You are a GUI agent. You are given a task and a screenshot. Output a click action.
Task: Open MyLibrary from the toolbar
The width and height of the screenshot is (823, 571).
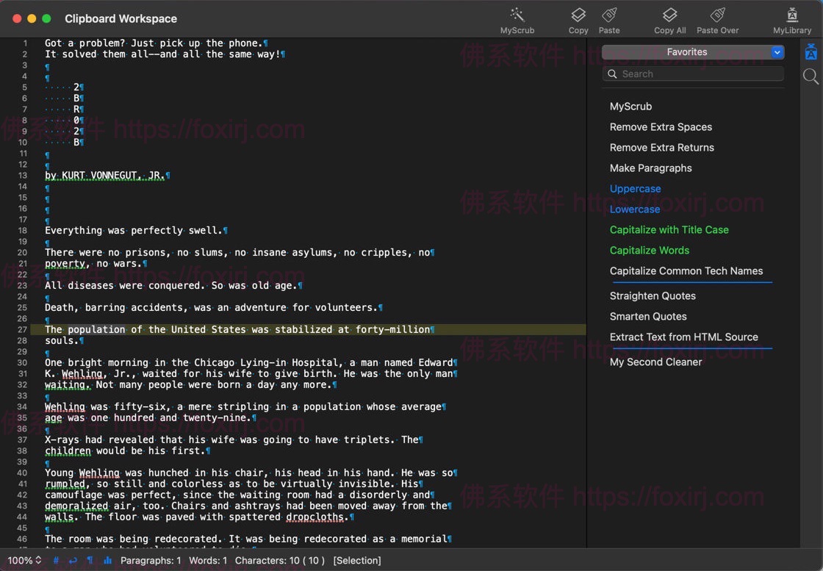tap(792, 15)
